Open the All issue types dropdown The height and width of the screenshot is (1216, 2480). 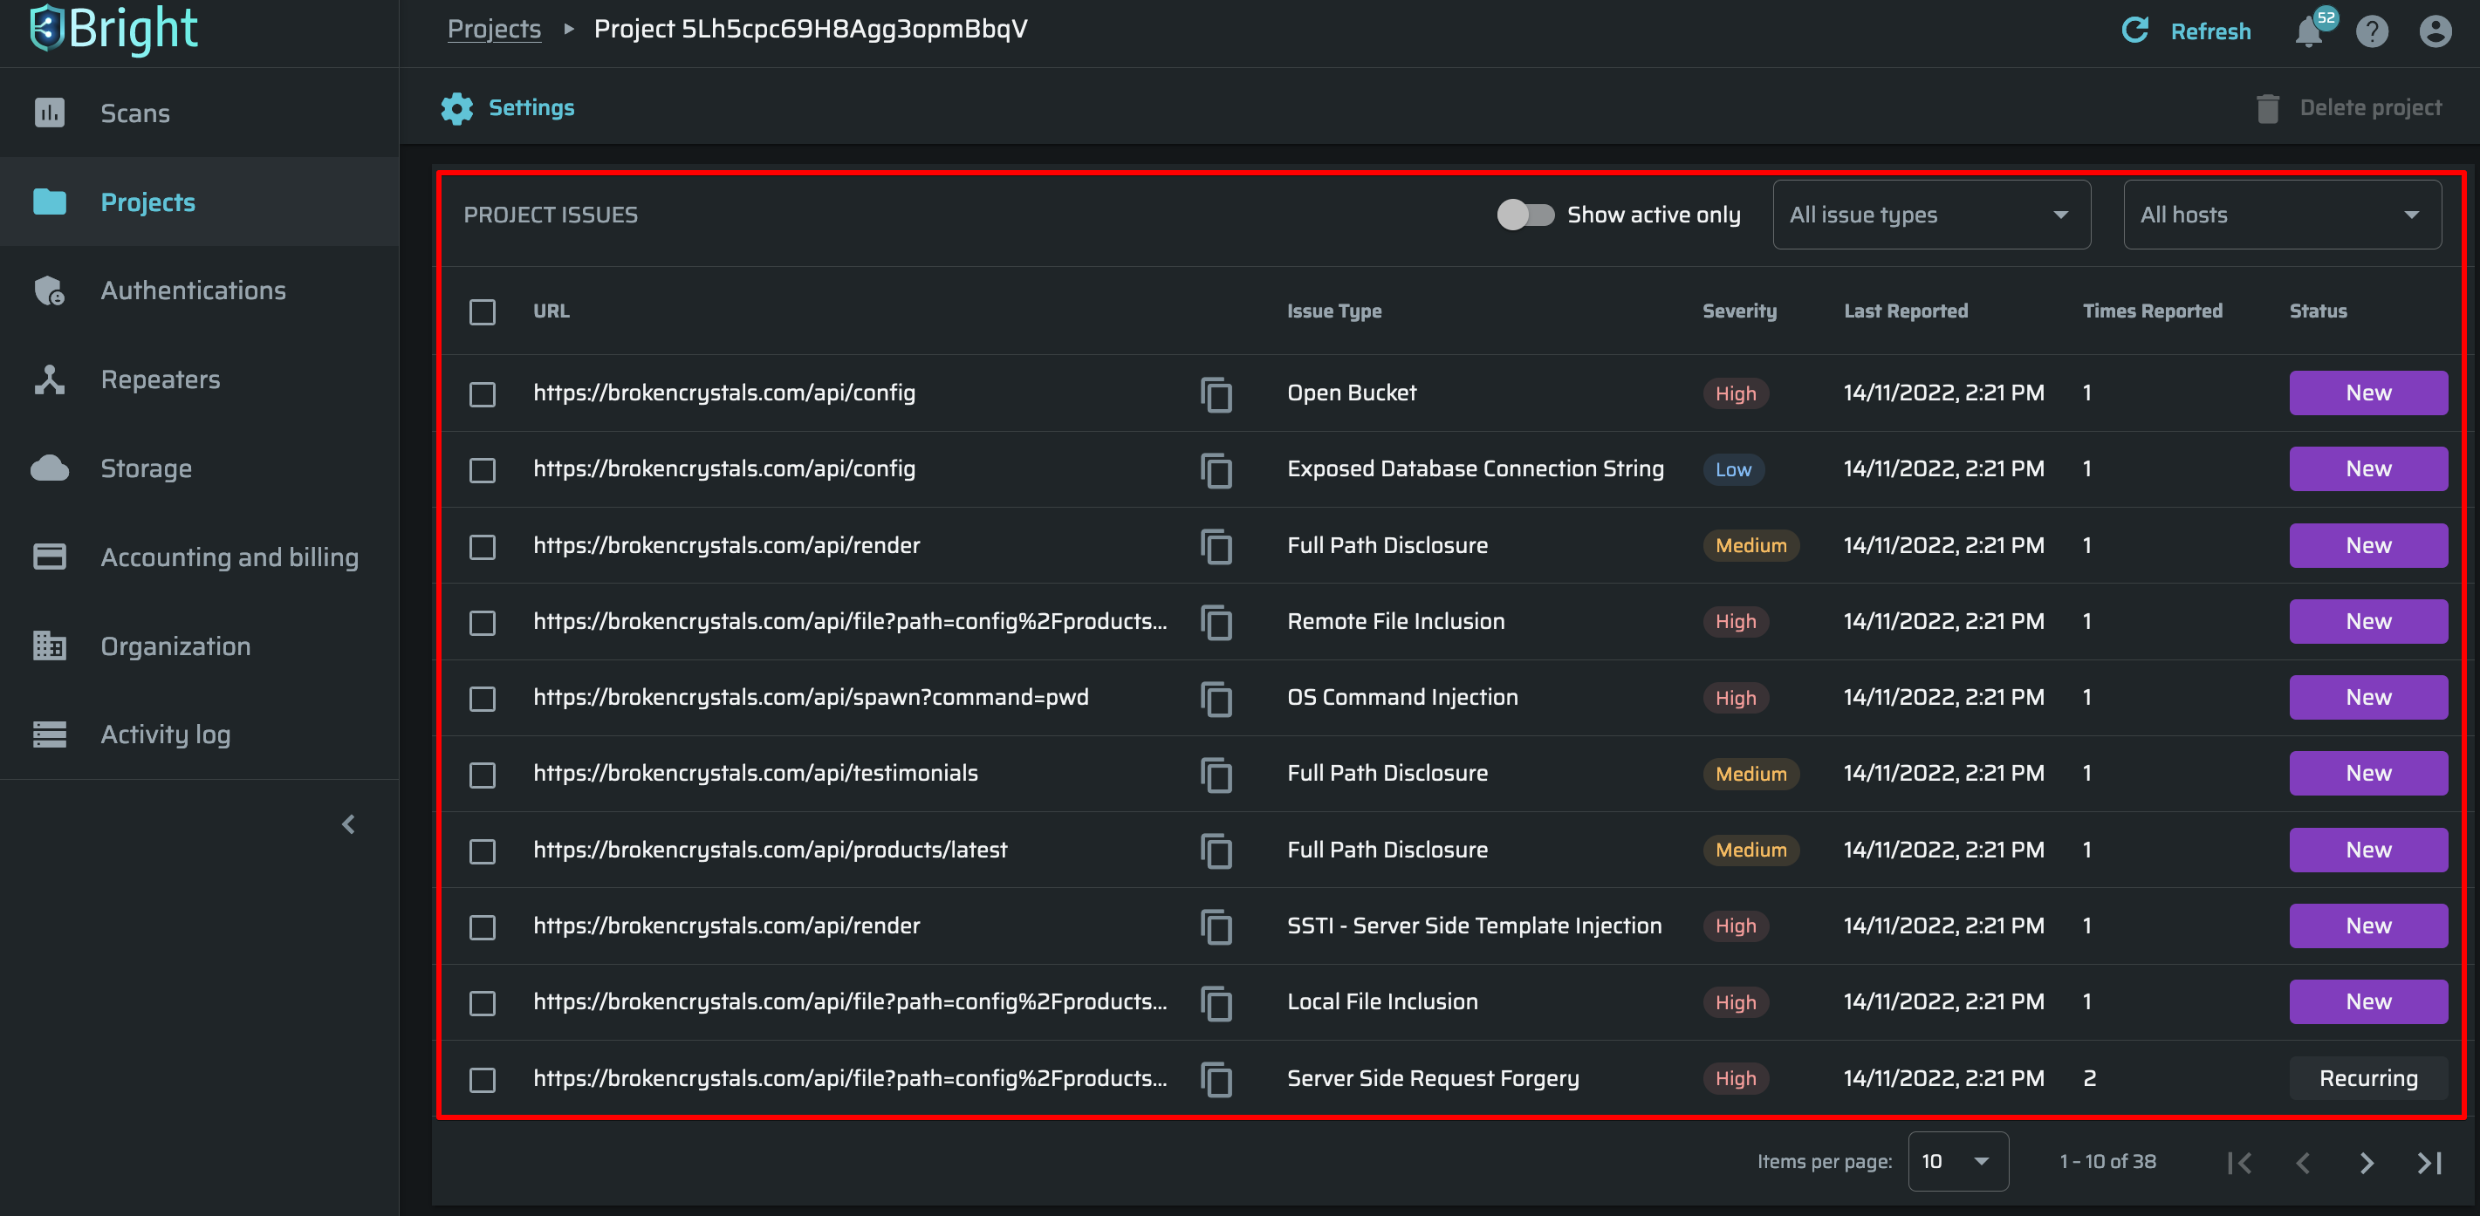pyautogui.click(x=1930, y=215)
